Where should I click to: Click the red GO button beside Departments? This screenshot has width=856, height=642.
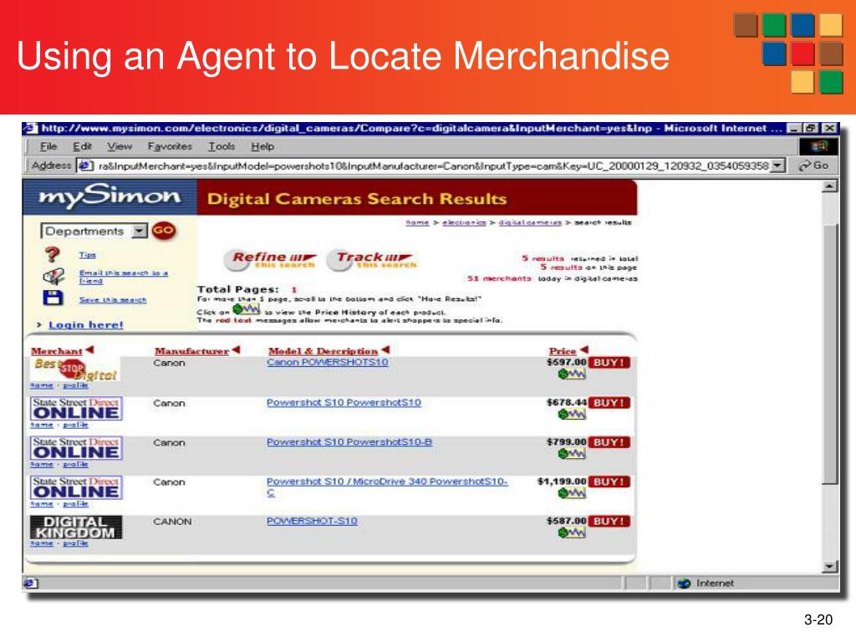click(163, 231)
